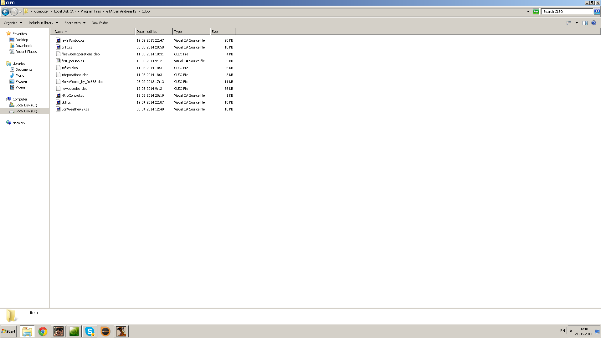Click the search magnifier icon
Image resolution: width=601 pixels, height=338 pixels.
point(597,12)
